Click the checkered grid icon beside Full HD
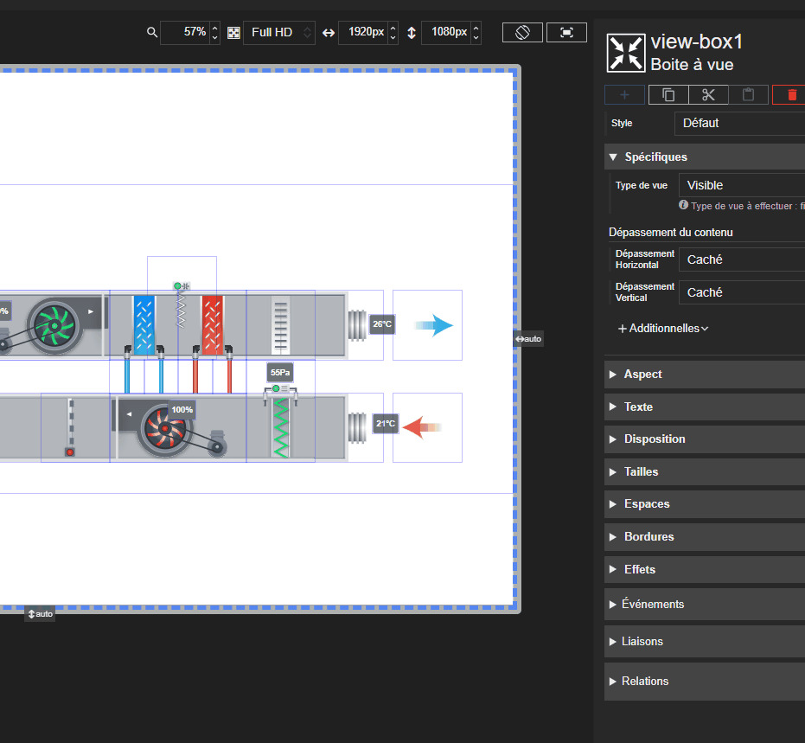 (233, 33)
